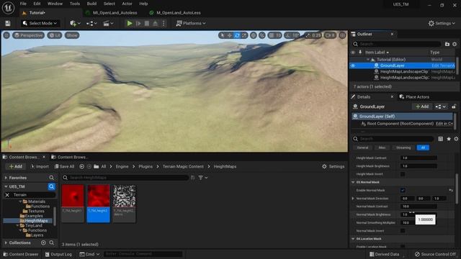Viewport: 461px width, 259px height.
Task: Click the Details property matrix grid icon
Action: pyautogui.click(x=440, y=139)
